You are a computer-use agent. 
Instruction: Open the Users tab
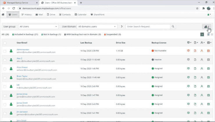point(13,15)
